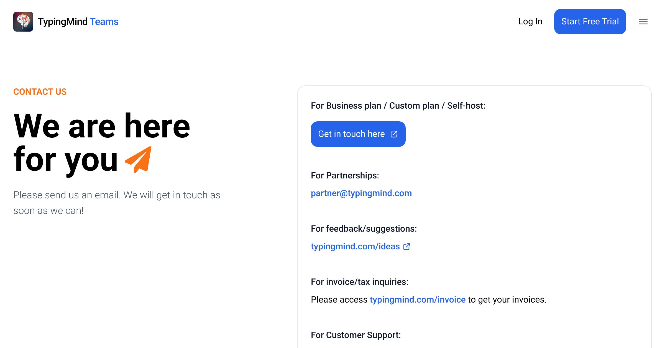Click the Business plan / Custom plan heading
The image size is (665, 348).
coord(398,106)
